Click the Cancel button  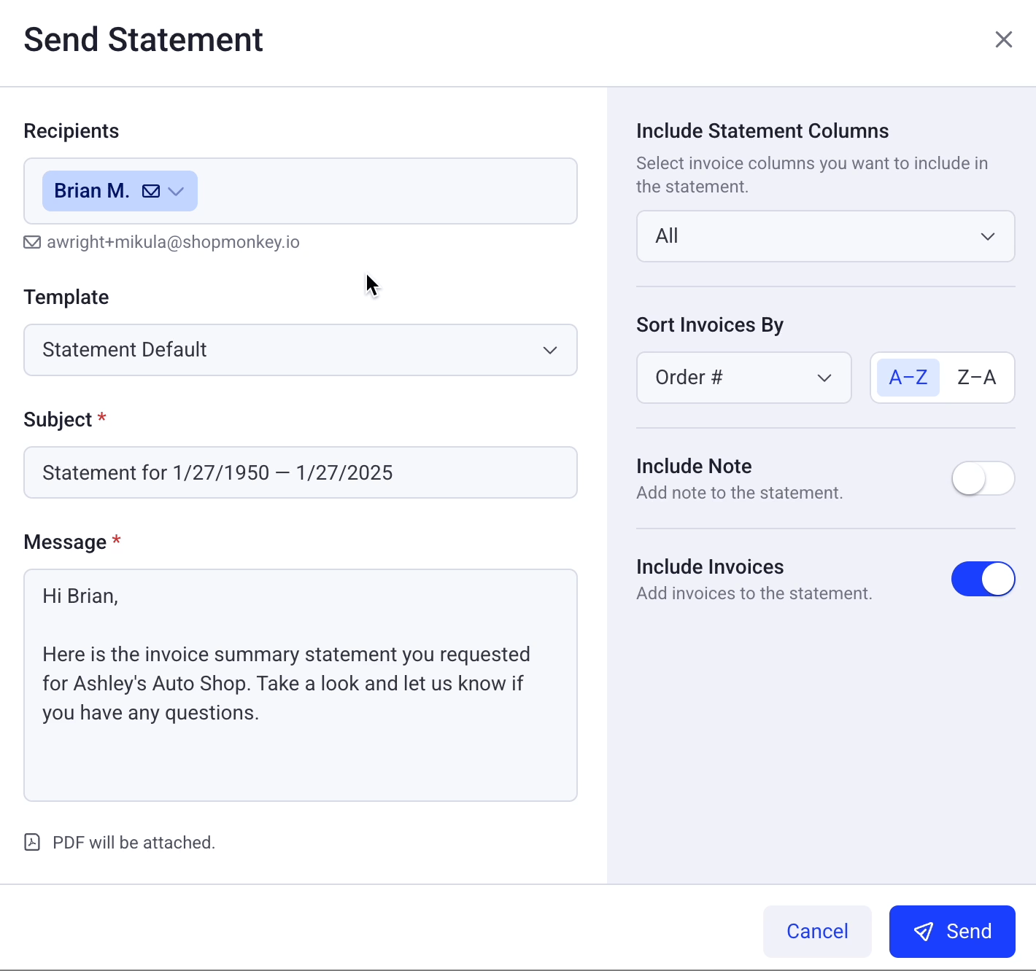(817, 931)
